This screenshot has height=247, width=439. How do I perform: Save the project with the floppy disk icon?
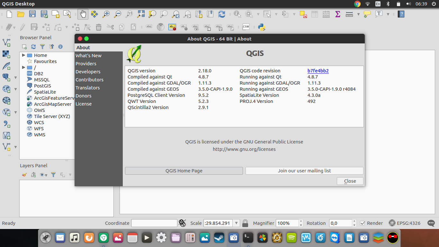click(32, 14)
